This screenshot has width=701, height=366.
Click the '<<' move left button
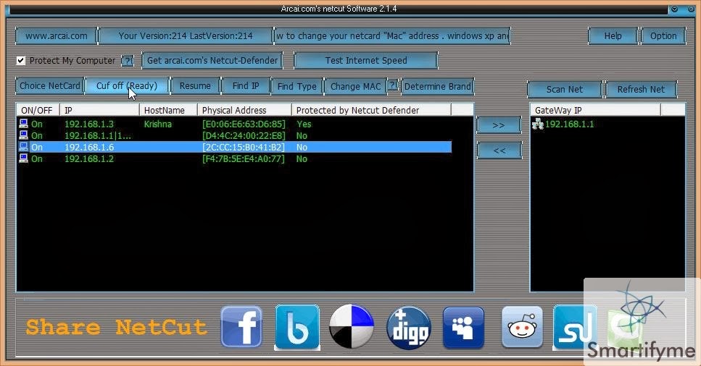pos(499,150)
